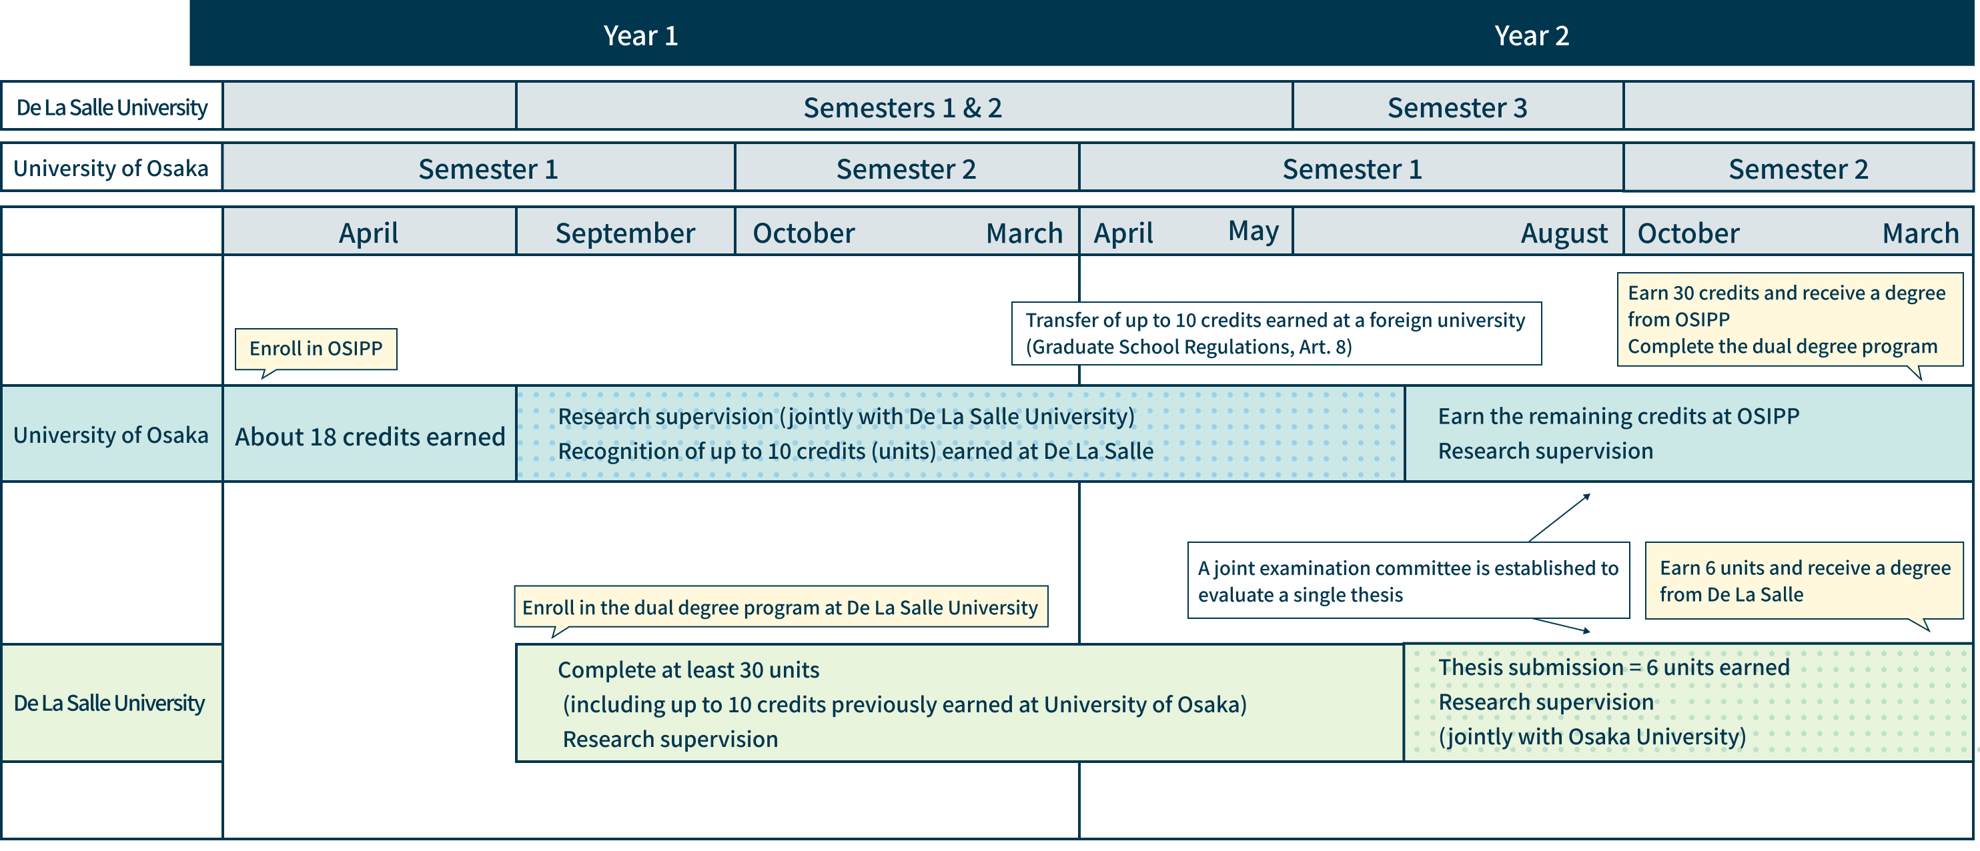1980x851 pixels.
Task: Click the joint examination committee box
Action: tap(1408, 580)
